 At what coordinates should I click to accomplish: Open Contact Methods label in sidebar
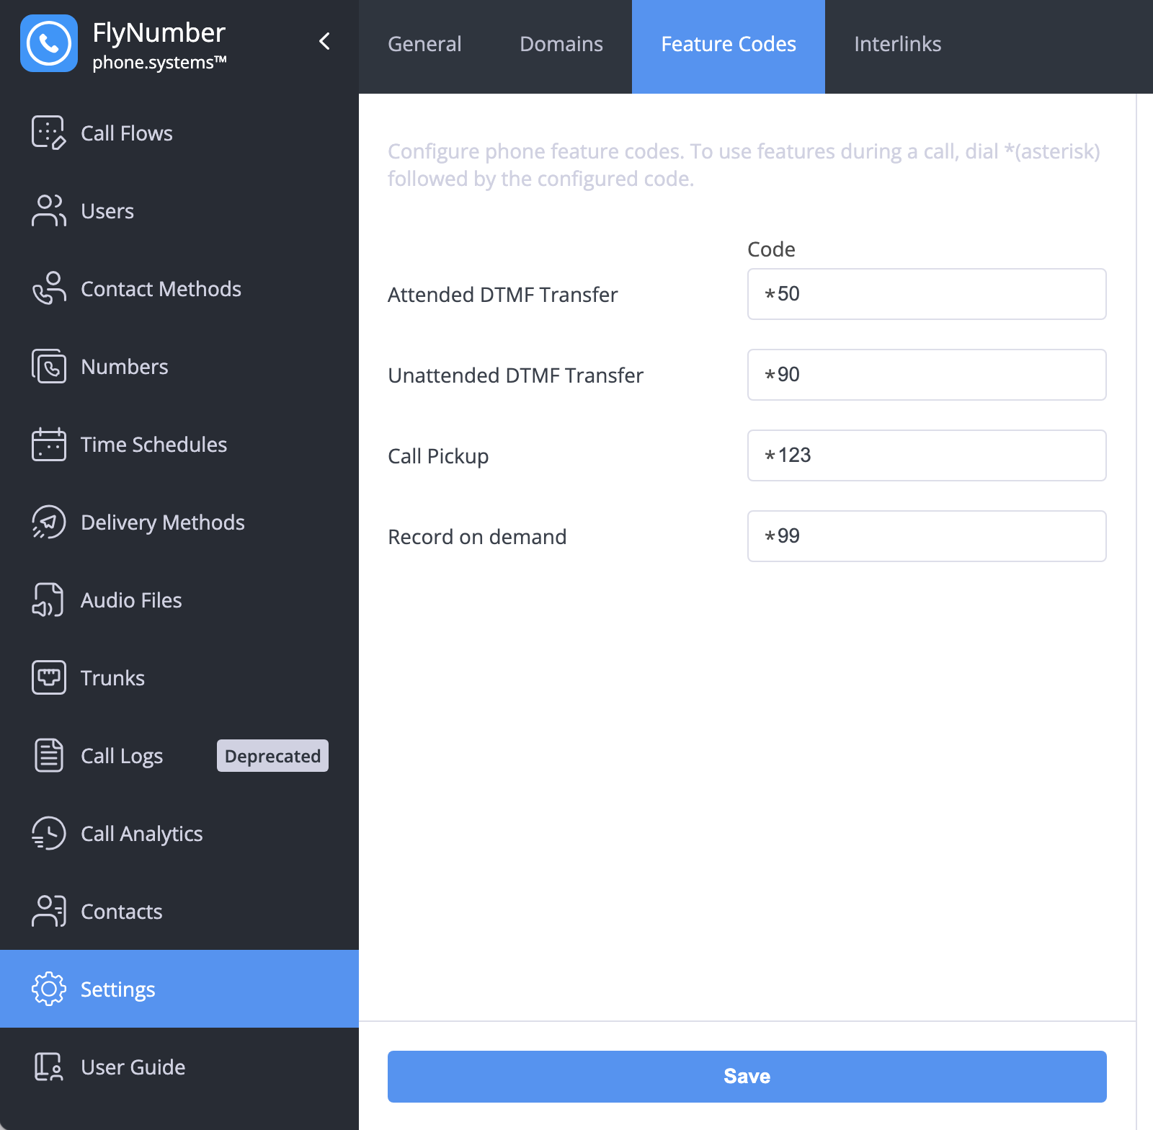[x=161, y=289]
